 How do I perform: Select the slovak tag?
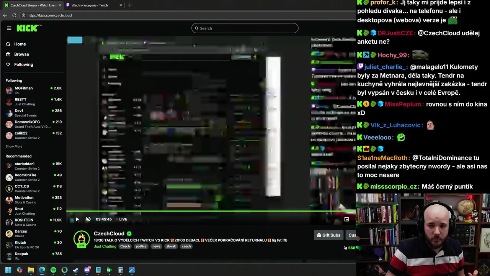tap(171, 246)
